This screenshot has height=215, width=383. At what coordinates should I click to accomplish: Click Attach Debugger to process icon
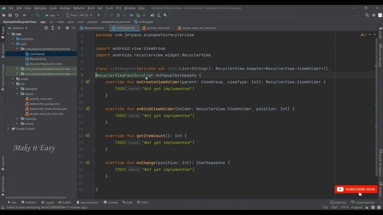(x=138, y=15)
